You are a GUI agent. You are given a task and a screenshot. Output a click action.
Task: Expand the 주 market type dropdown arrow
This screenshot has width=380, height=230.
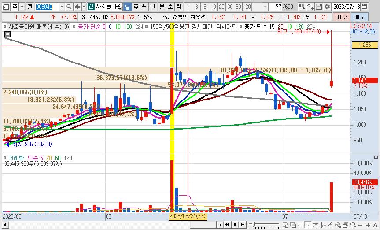pyautogui.click(x=22, y=7)
